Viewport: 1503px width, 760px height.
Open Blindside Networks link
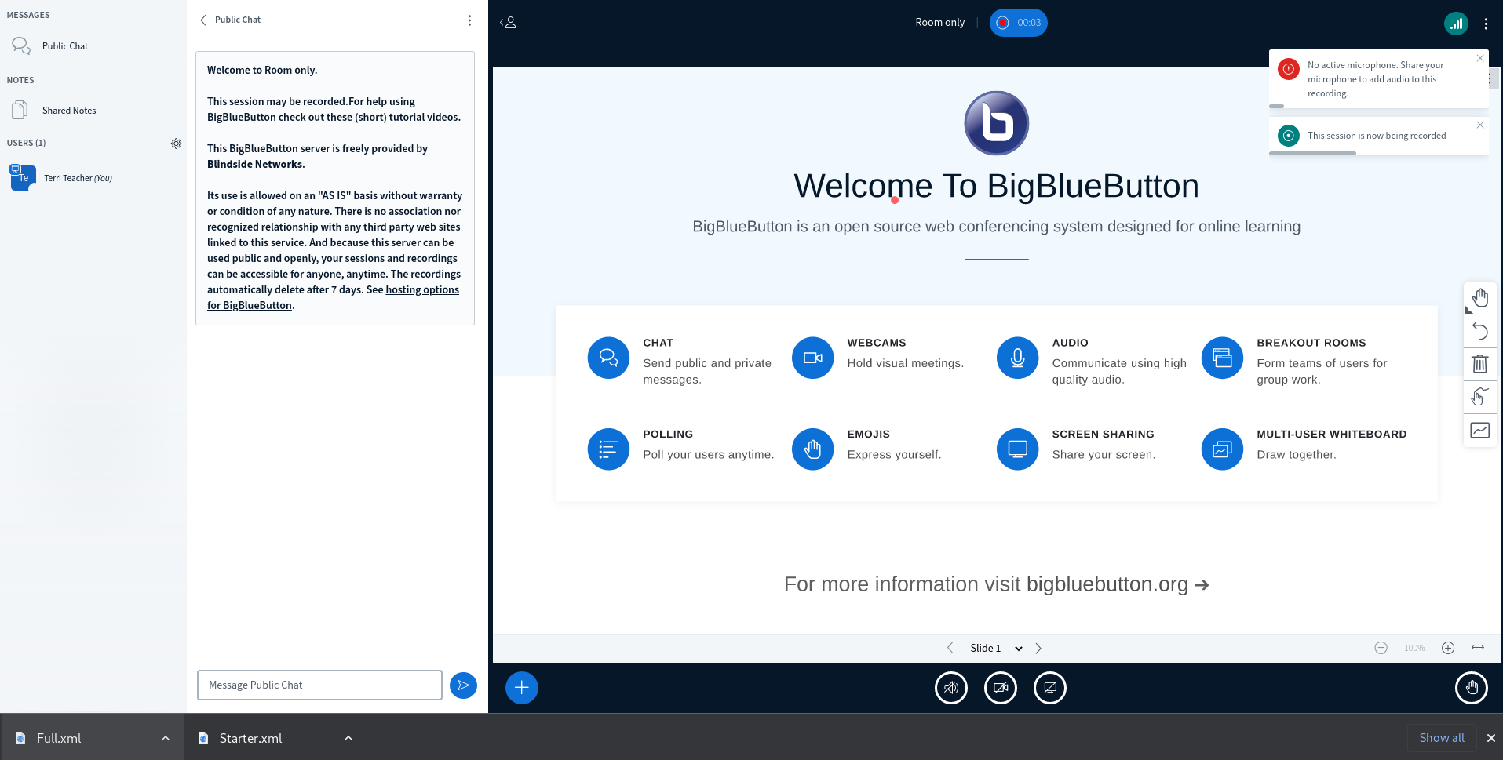[254, 165]
